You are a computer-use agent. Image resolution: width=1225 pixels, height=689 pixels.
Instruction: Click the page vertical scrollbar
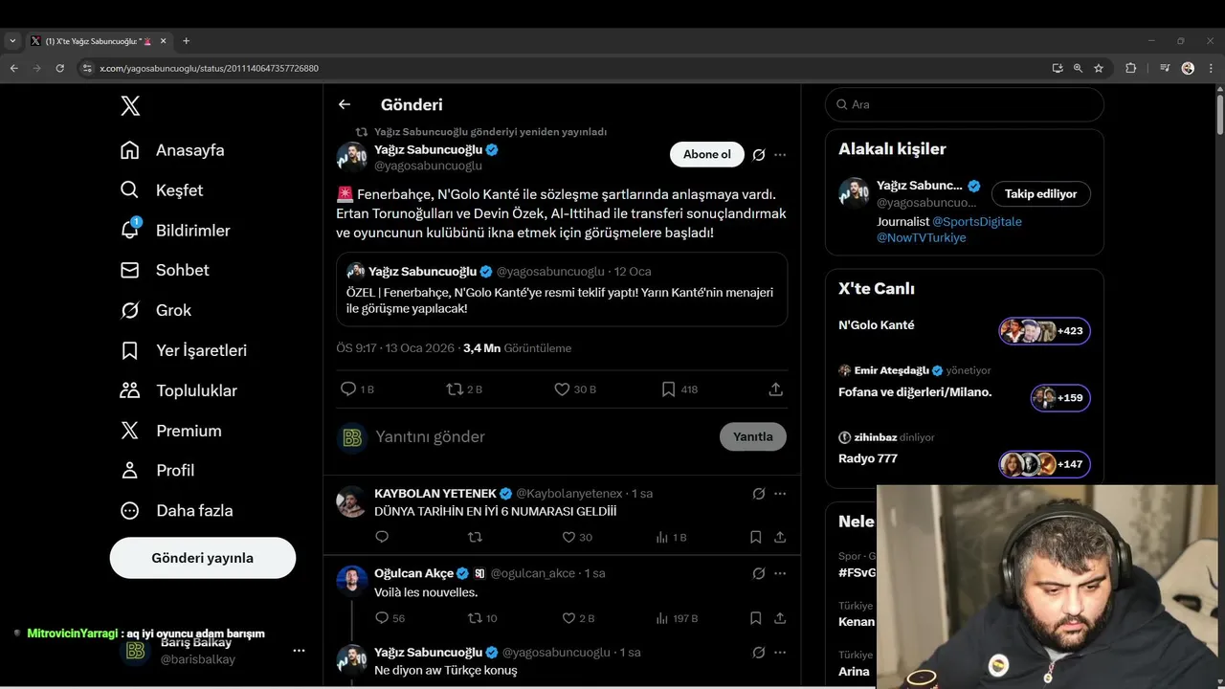(1219, 115)
